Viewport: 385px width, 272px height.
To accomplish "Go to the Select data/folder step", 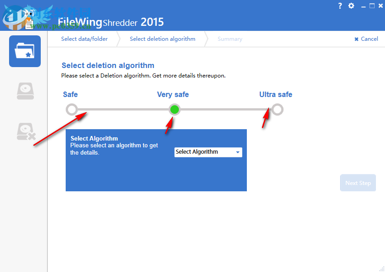I will click(84, 39).
